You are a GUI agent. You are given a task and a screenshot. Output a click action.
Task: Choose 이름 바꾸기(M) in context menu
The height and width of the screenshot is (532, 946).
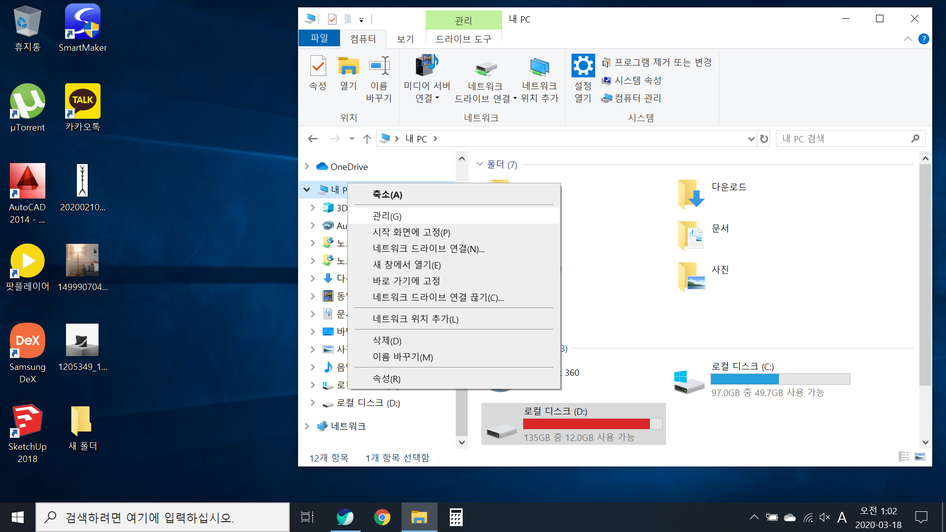[454, 357]
